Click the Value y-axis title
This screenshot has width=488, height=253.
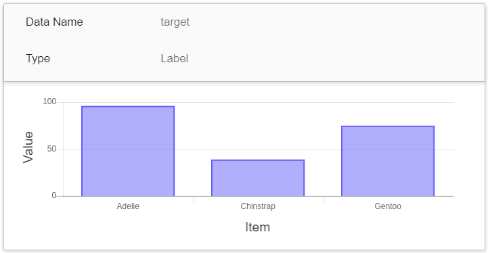(x=28, y=147)
